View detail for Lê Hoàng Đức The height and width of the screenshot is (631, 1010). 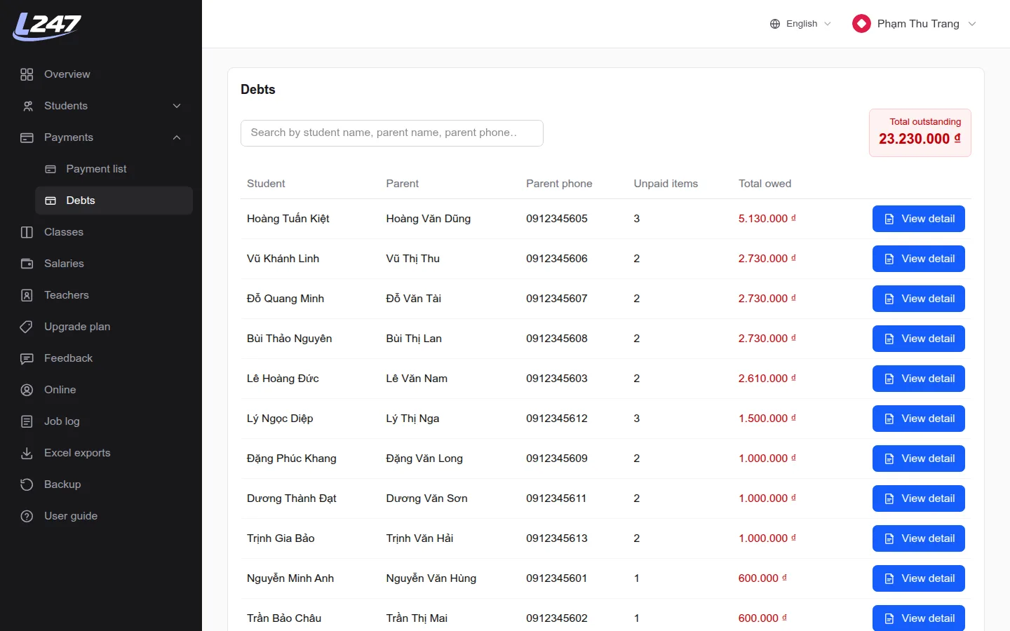[919, 379]
